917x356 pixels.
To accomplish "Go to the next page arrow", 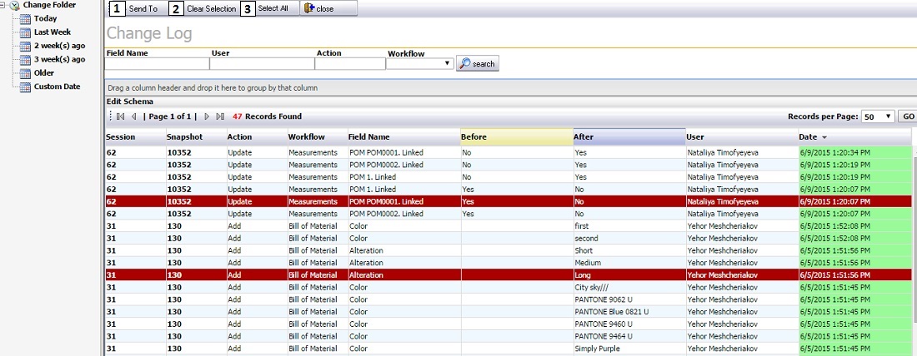I will [x=207, y=116].
